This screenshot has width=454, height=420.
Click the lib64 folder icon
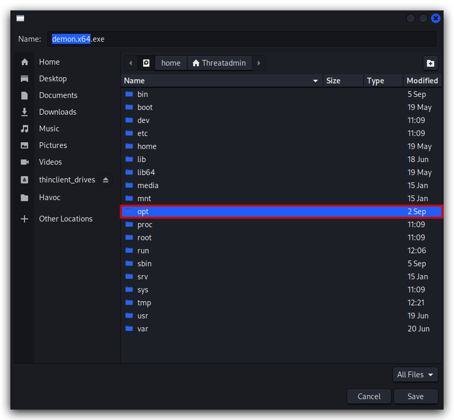click(129, 172)
